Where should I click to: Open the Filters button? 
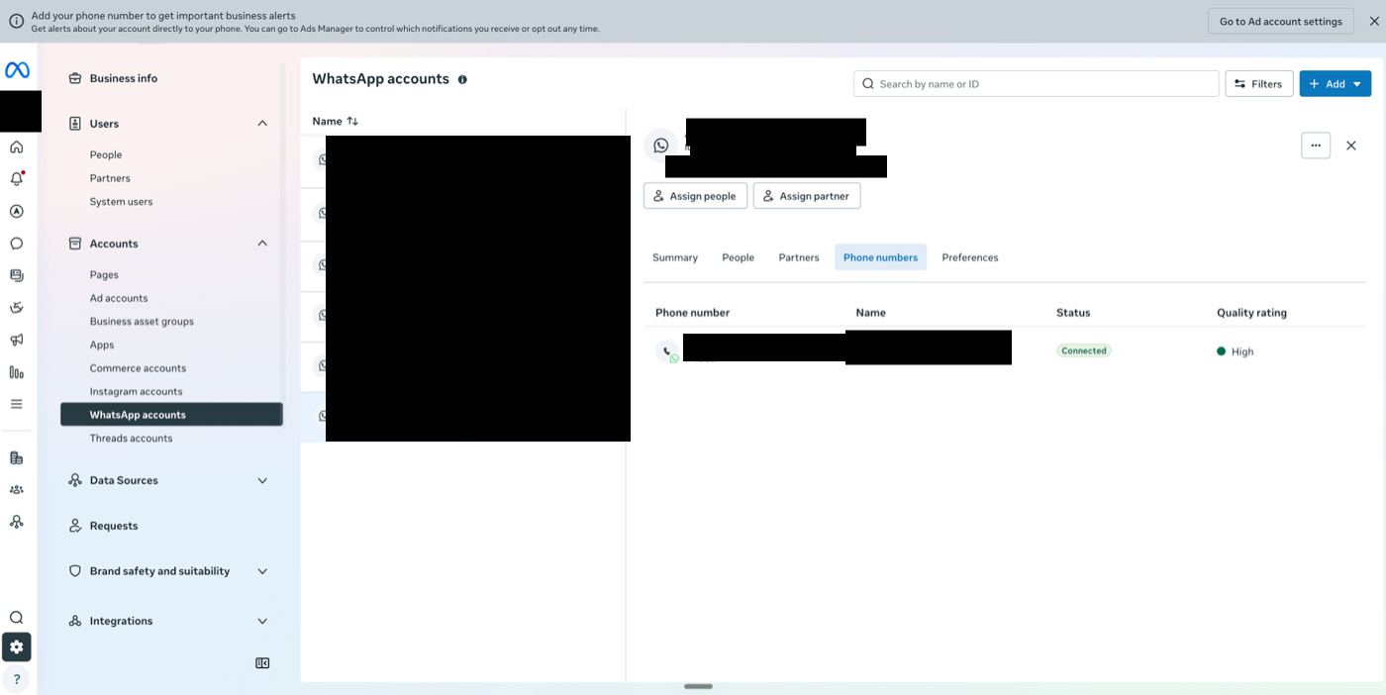(1259, 84)
